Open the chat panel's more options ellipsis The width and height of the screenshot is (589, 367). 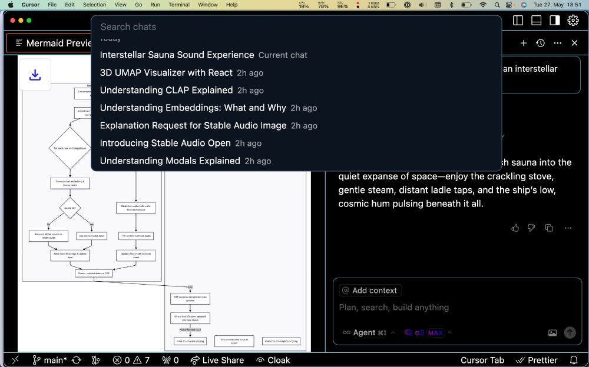pos(557,43)
